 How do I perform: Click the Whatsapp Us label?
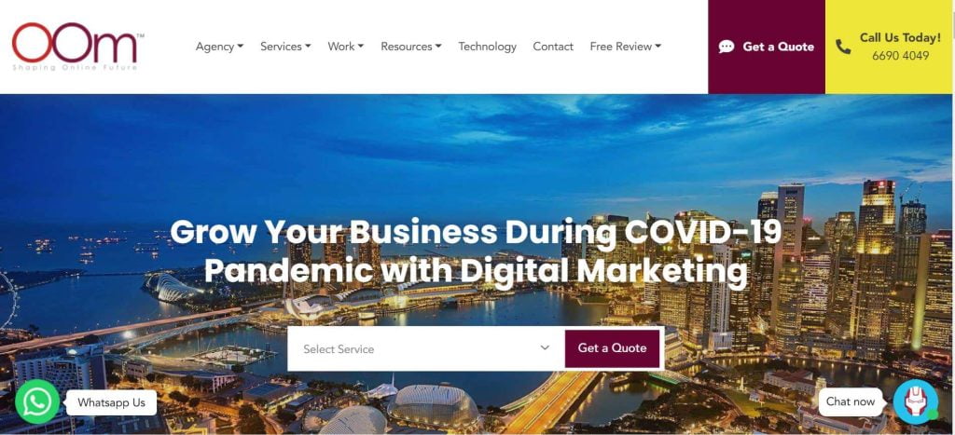[x=112, y=402]
